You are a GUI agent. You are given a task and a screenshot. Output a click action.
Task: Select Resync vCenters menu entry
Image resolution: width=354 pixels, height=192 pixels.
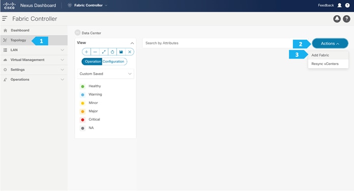pyautogui.click(x=328, y=64)
